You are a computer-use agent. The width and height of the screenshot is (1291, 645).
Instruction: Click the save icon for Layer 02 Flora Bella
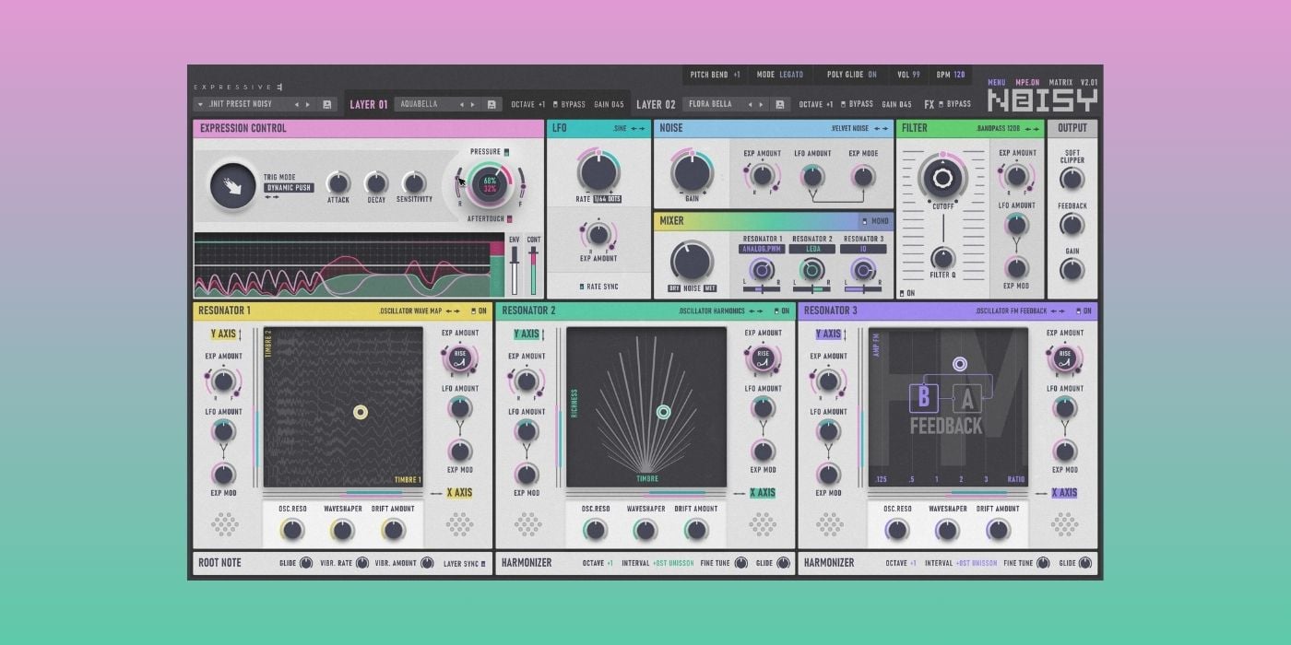tap(779, 104)
